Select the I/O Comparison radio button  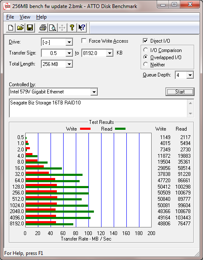pos(146,50)
